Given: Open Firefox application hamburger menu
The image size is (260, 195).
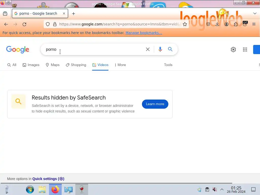Looking at the screenshot, I should (x=254, y=24).
